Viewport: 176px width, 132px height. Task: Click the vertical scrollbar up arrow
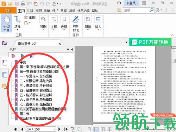(174, 51)
